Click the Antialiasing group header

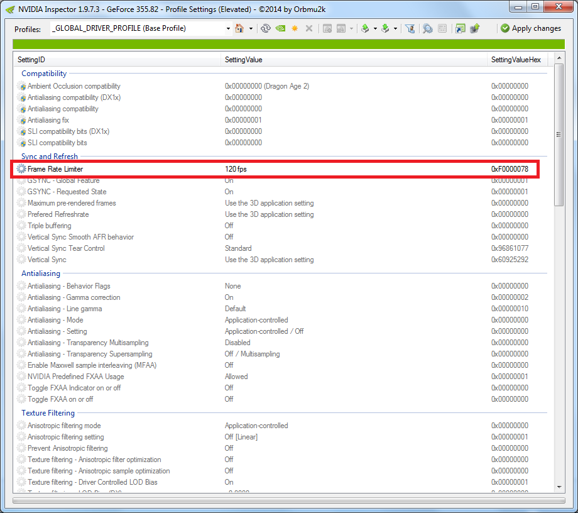click(x=41, y=273)
